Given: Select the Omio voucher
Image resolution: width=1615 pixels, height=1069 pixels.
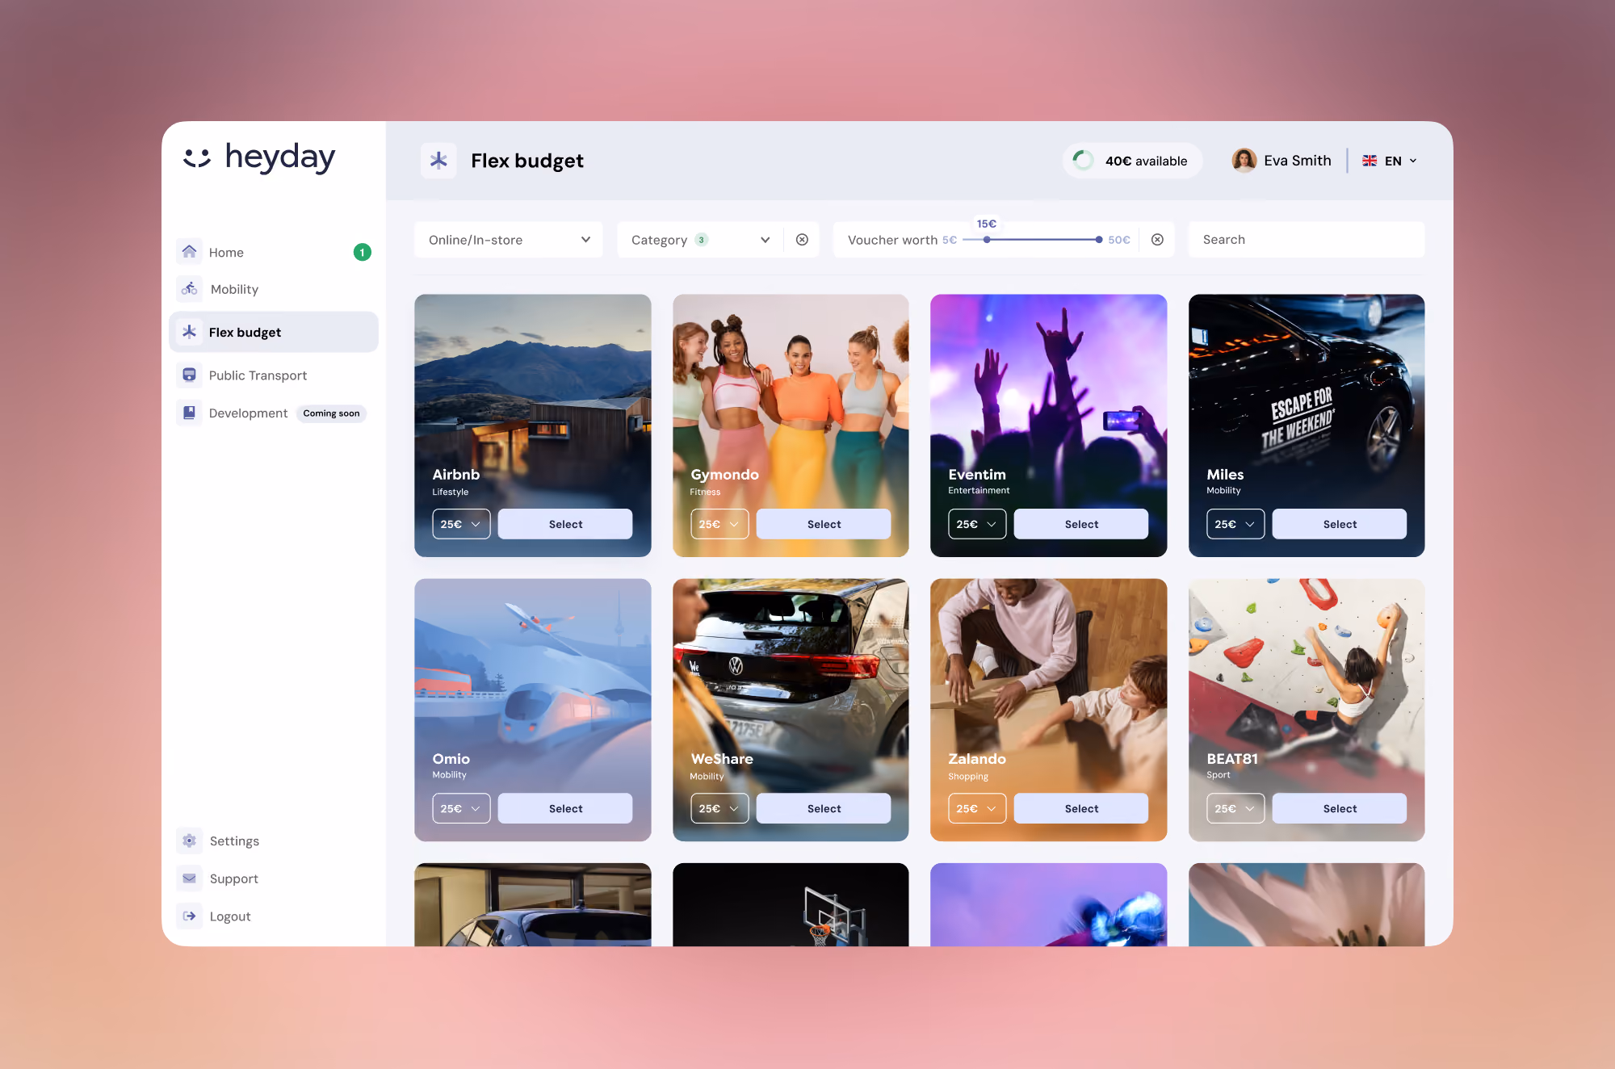Looking at the screenshot, I should [565, 808].
